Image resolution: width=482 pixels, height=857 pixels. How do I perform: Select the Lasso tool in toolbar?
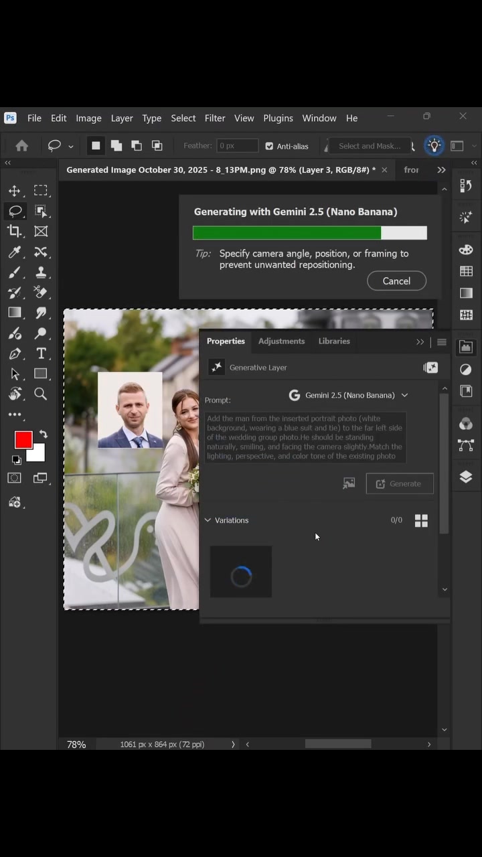tap(15, 211)
